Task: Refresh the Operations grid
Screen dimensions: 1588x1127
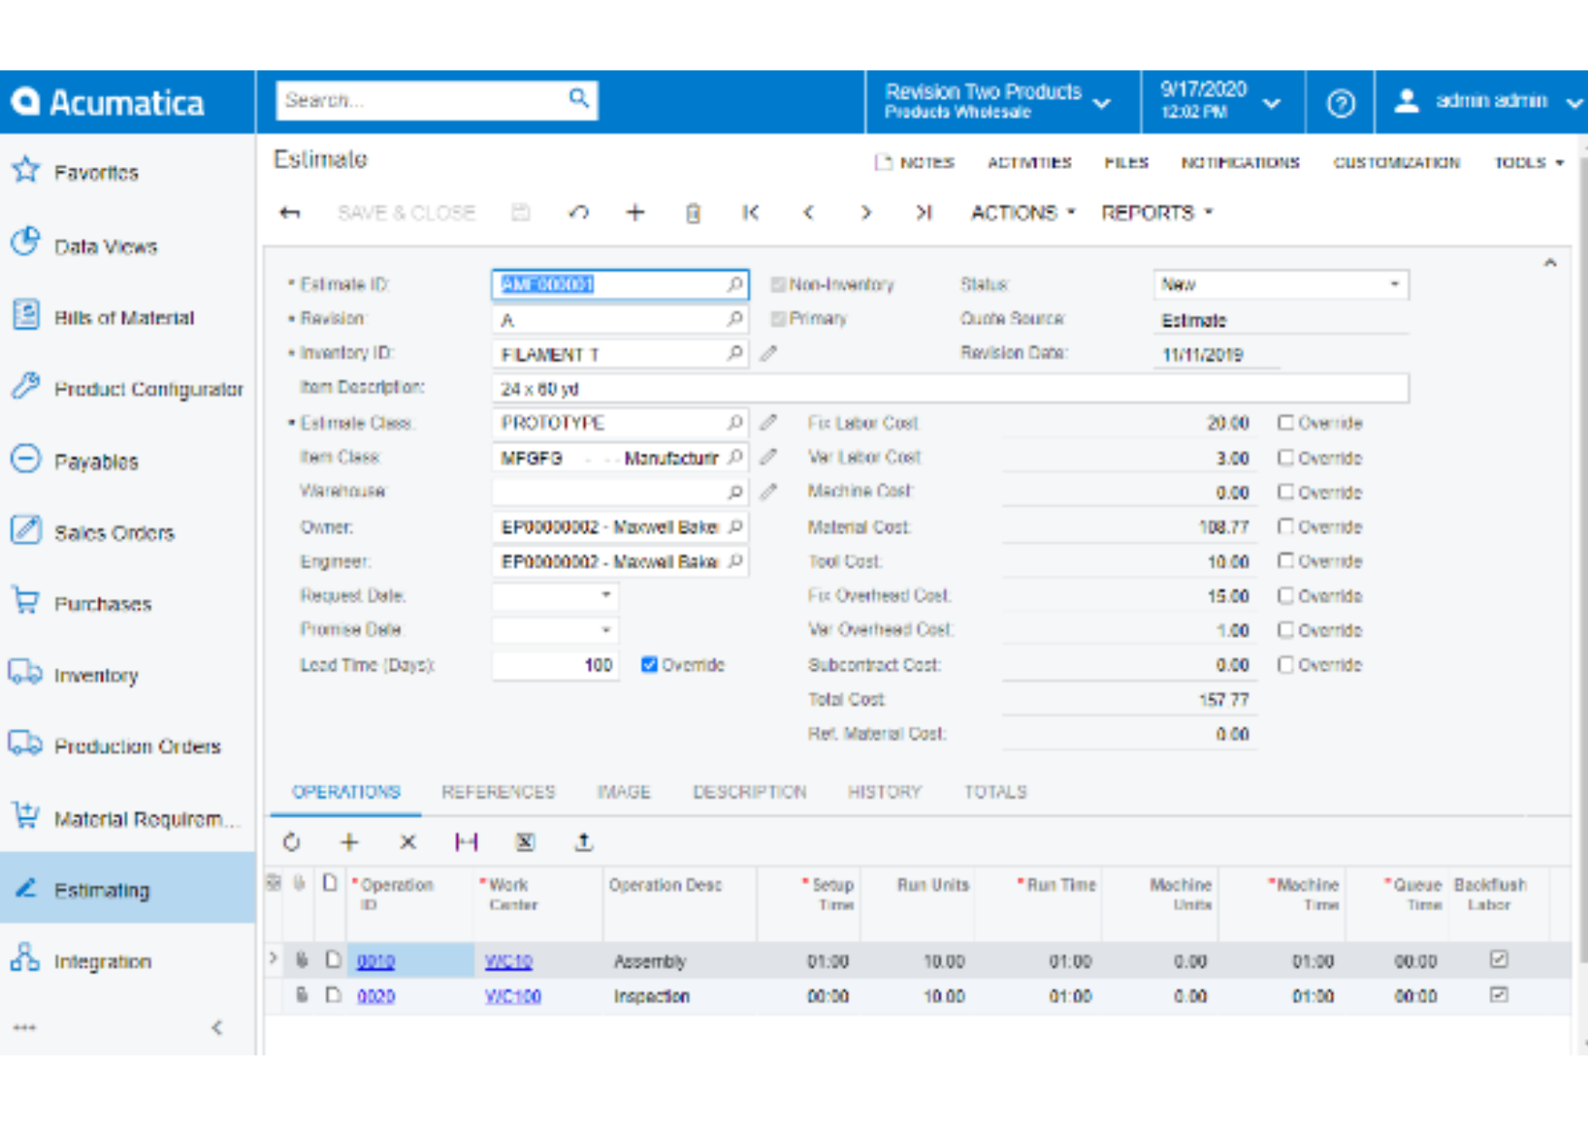Action: [x=292, y=843]
